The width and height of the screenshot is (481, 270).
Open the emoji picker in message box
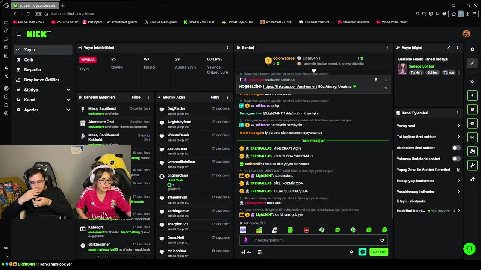(x=382, y=240)
